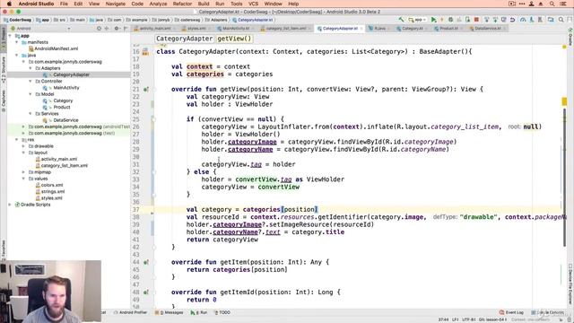Click the collapse all icon in Project panel

coord(107,28)
